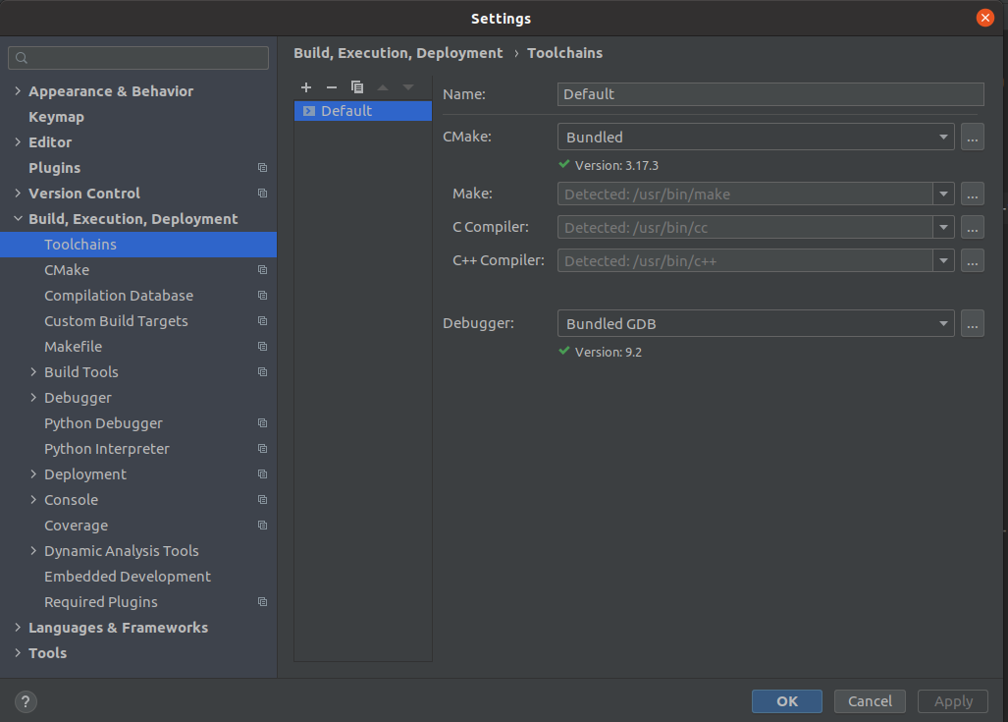
Task: Open the Make path dropdown arrow
Action: 943,194
